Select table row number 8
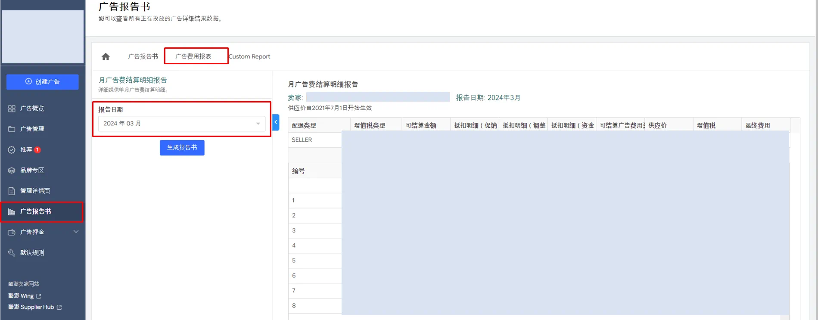 315,306
